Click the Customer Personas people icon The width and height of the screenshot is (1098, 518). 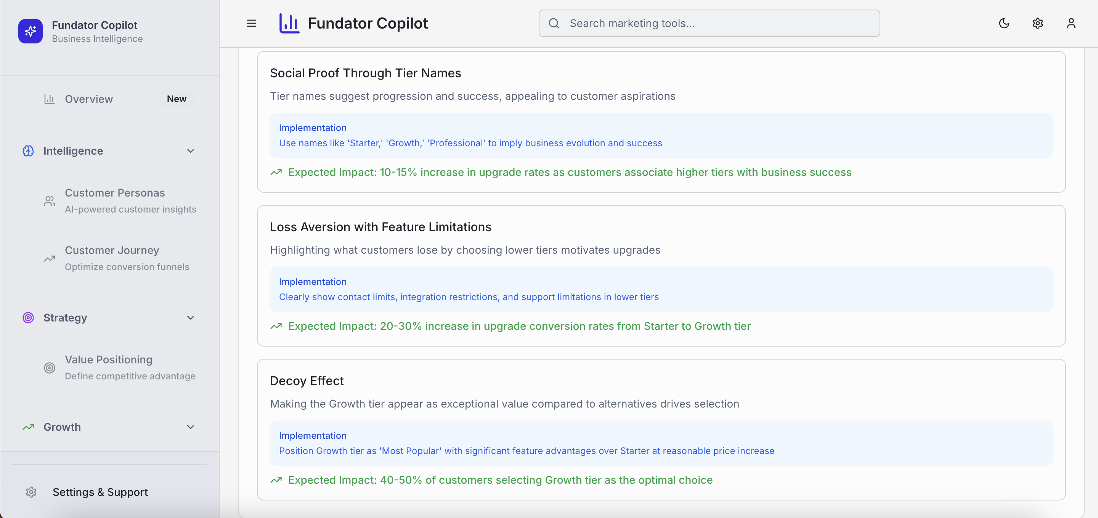pos(50,201)
